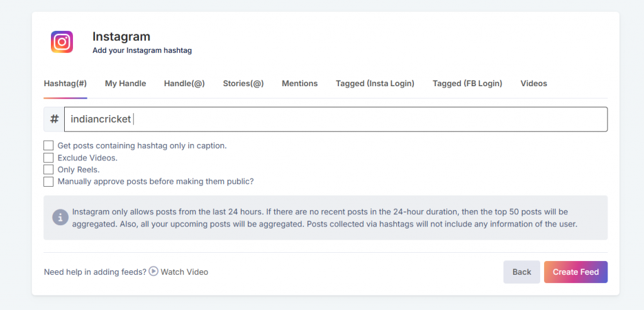Click the Instagram logo icon
644x310 pixels.
[x=62, y=42]
